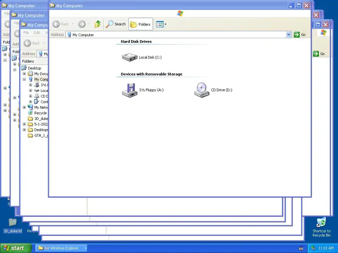
Task: Select 3D_duke3d folder in folder tree
Action: click(41, 119)
